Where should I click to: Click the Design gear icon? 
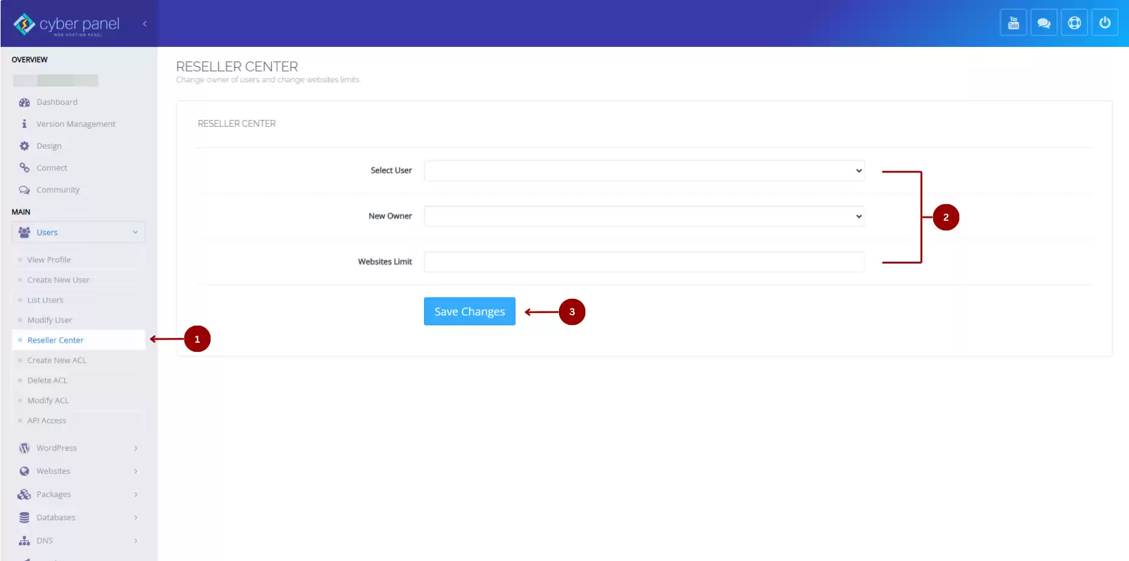pyautogui.click(x=24, y=146)
